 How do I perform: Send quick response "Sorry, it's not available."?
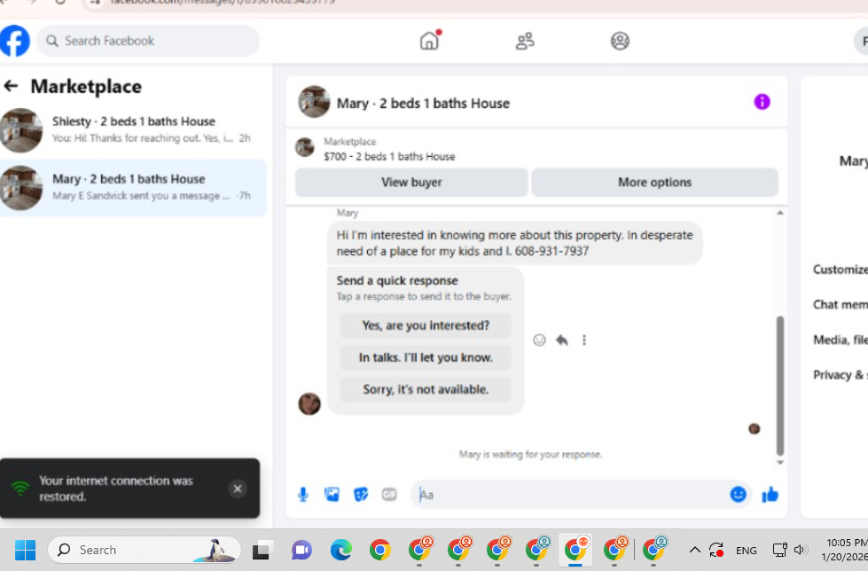(426, 389)
